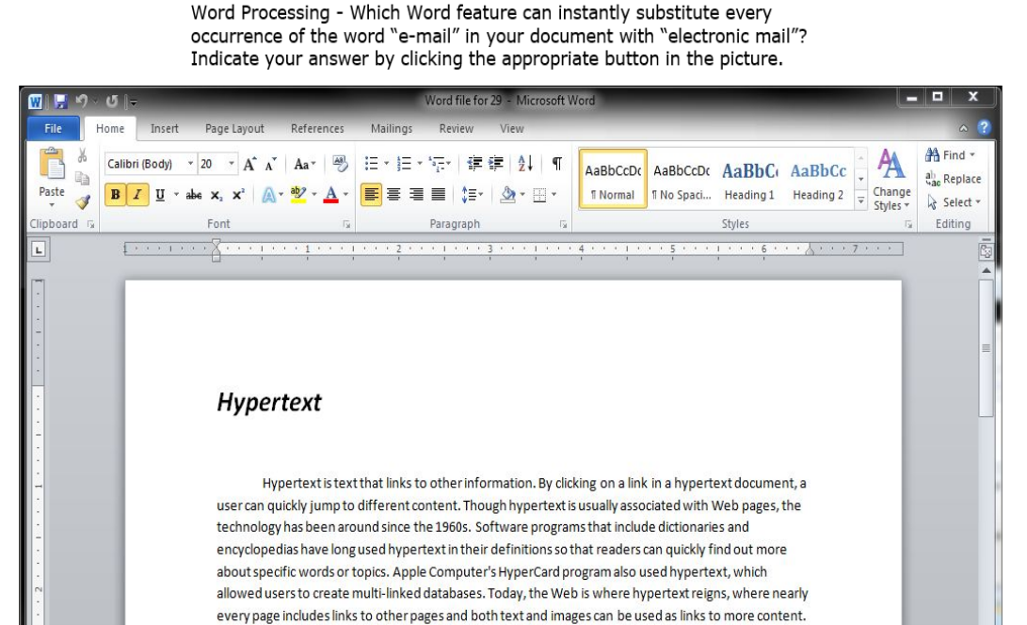Screen dimensions: 1027x625
Task: Apply the No Spacing style
Action: coord(682,179)
